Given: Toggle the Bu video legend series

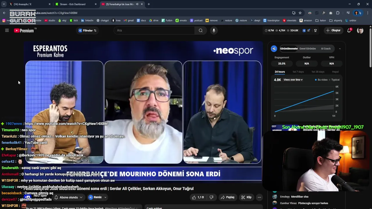Looking at the screenshot, I should click(321, 80).
